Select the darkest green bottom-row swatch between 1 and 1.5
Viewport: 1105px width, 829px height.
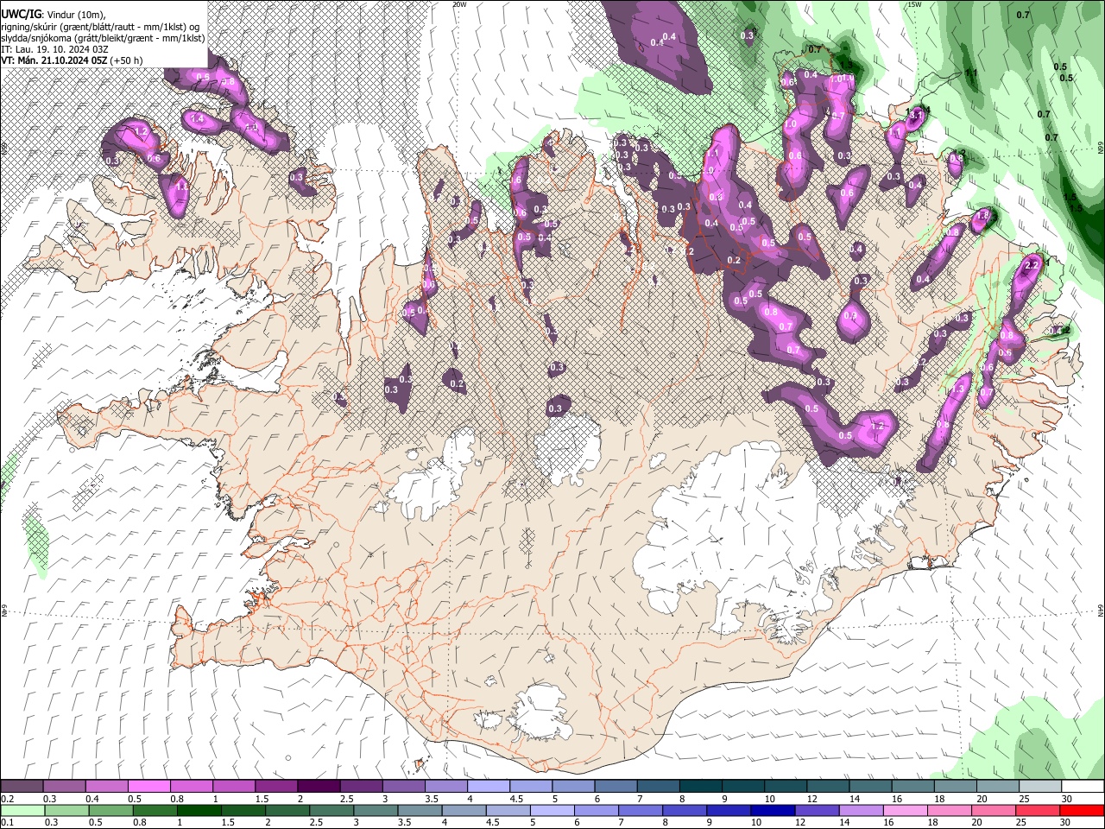199,810
